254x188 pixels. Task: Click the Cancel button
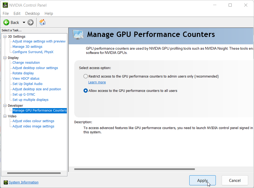pyautogui.click(x=235, y=180)
